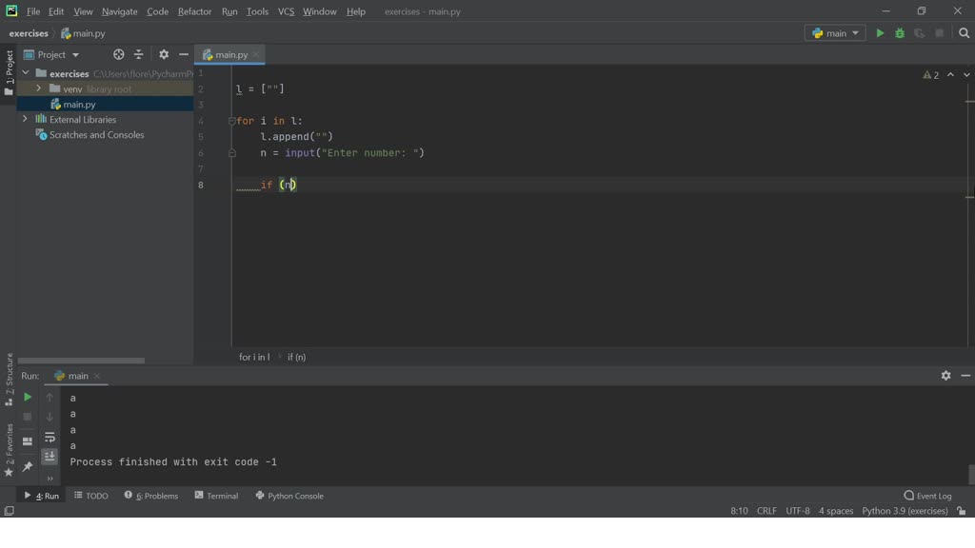Viewport: 975px width, 548px height.
Task: Open the Event Log
Action: [x=927, y=496]
